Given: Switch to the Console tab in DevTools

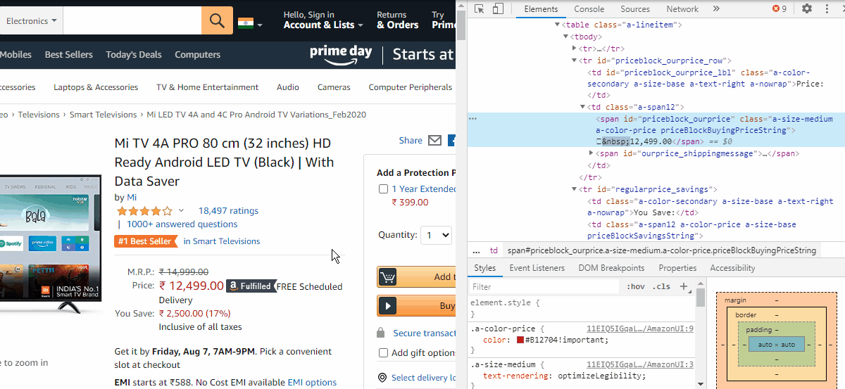Looking at the screenshot, I should [x=589, y=9].
